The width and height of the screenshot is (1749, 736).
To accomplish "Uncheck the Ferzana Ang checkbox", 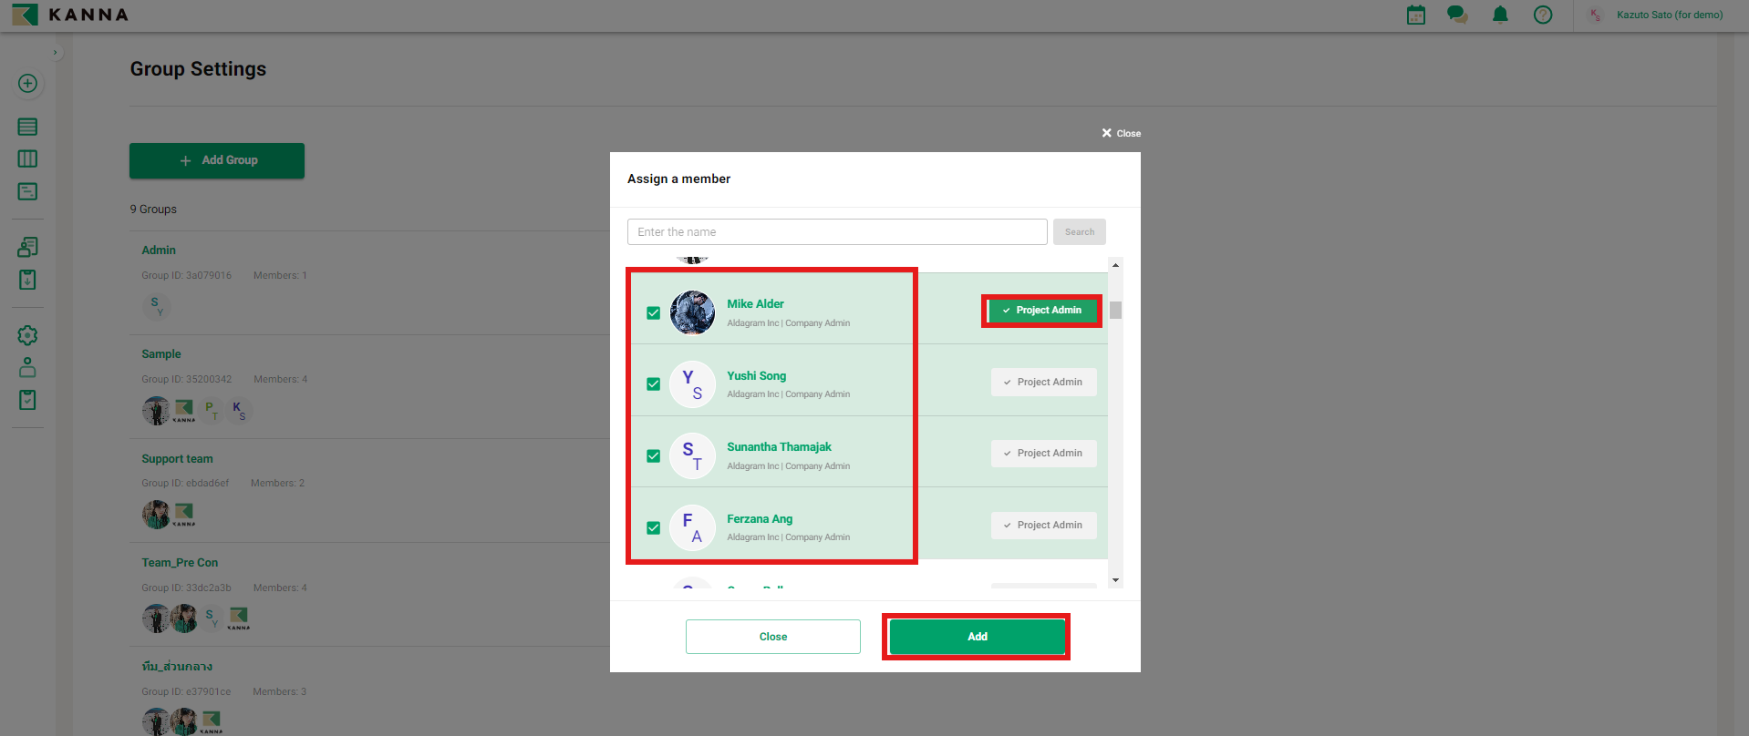I will point(653,528).
